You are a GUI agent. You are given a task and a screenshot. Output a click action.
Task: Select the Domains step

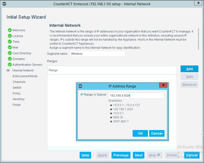[19, 59]
